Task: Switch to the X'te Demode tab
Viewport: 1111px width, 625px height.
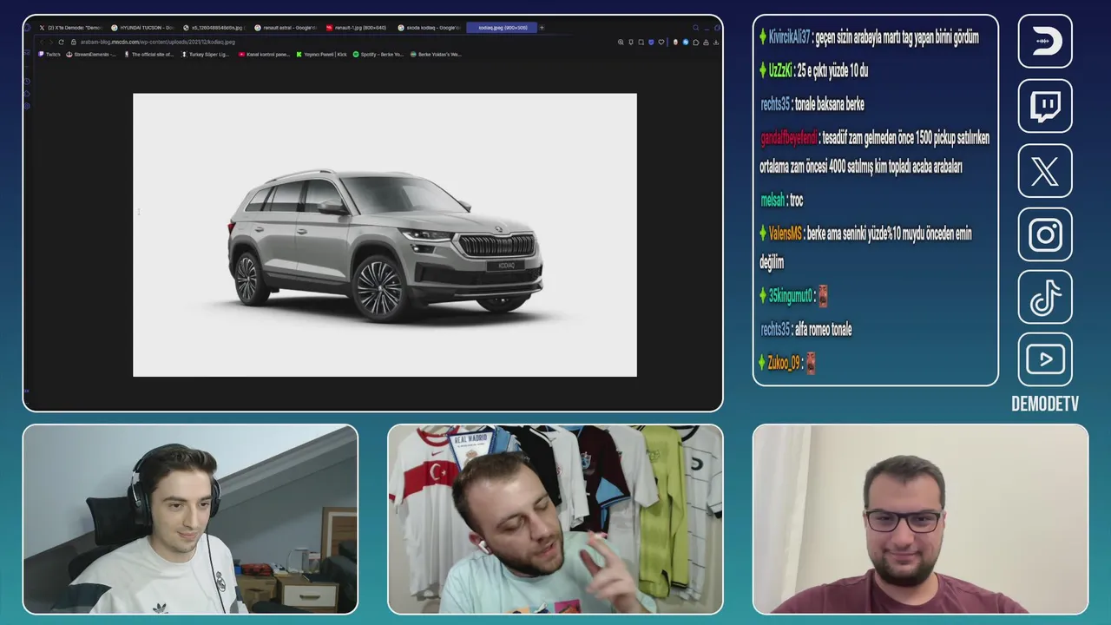Action: (69, 28)
